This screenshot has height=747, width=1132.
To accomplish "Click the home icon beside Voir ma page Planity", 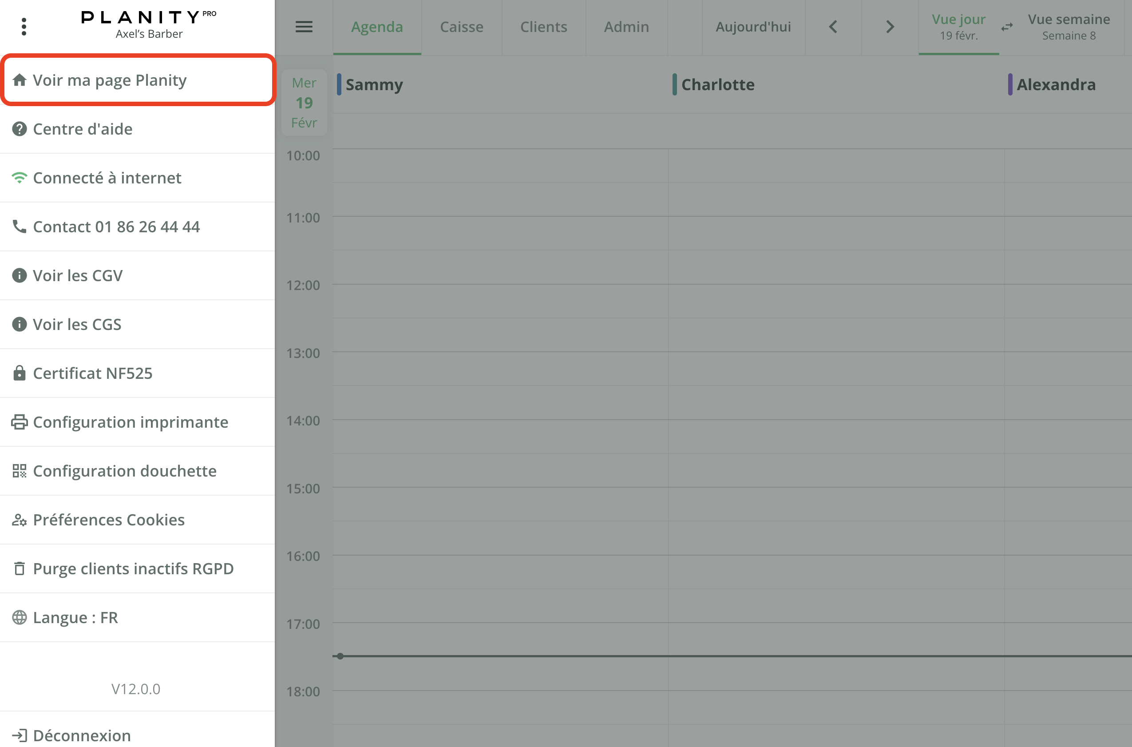I will [19, 80].
